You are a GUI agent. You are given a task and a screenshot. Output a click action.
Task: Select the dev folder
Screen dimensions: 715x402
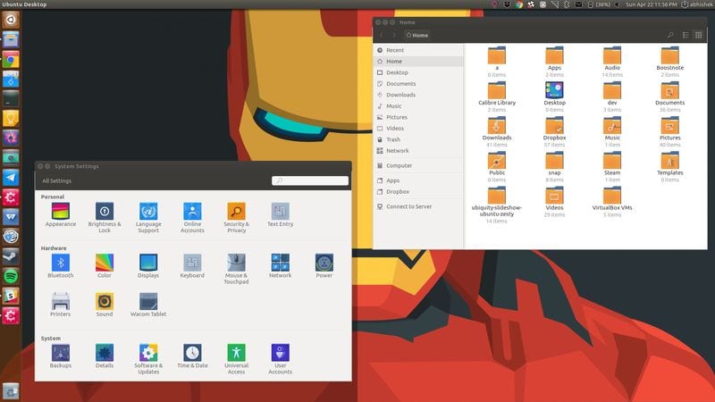pos(612,96)
